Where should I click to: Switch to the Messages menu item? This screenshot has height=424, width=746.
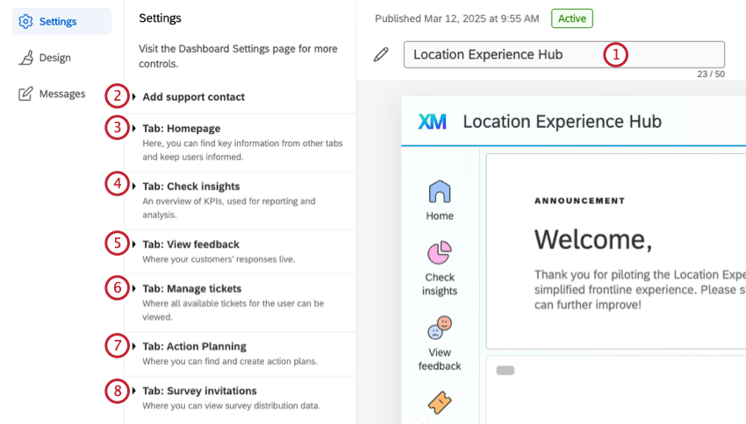coord(61,94)
